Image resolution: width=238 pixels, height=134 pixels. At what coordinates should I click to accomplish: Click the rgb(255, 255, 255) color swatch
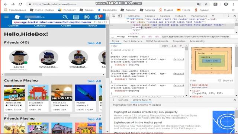[193, 93]
